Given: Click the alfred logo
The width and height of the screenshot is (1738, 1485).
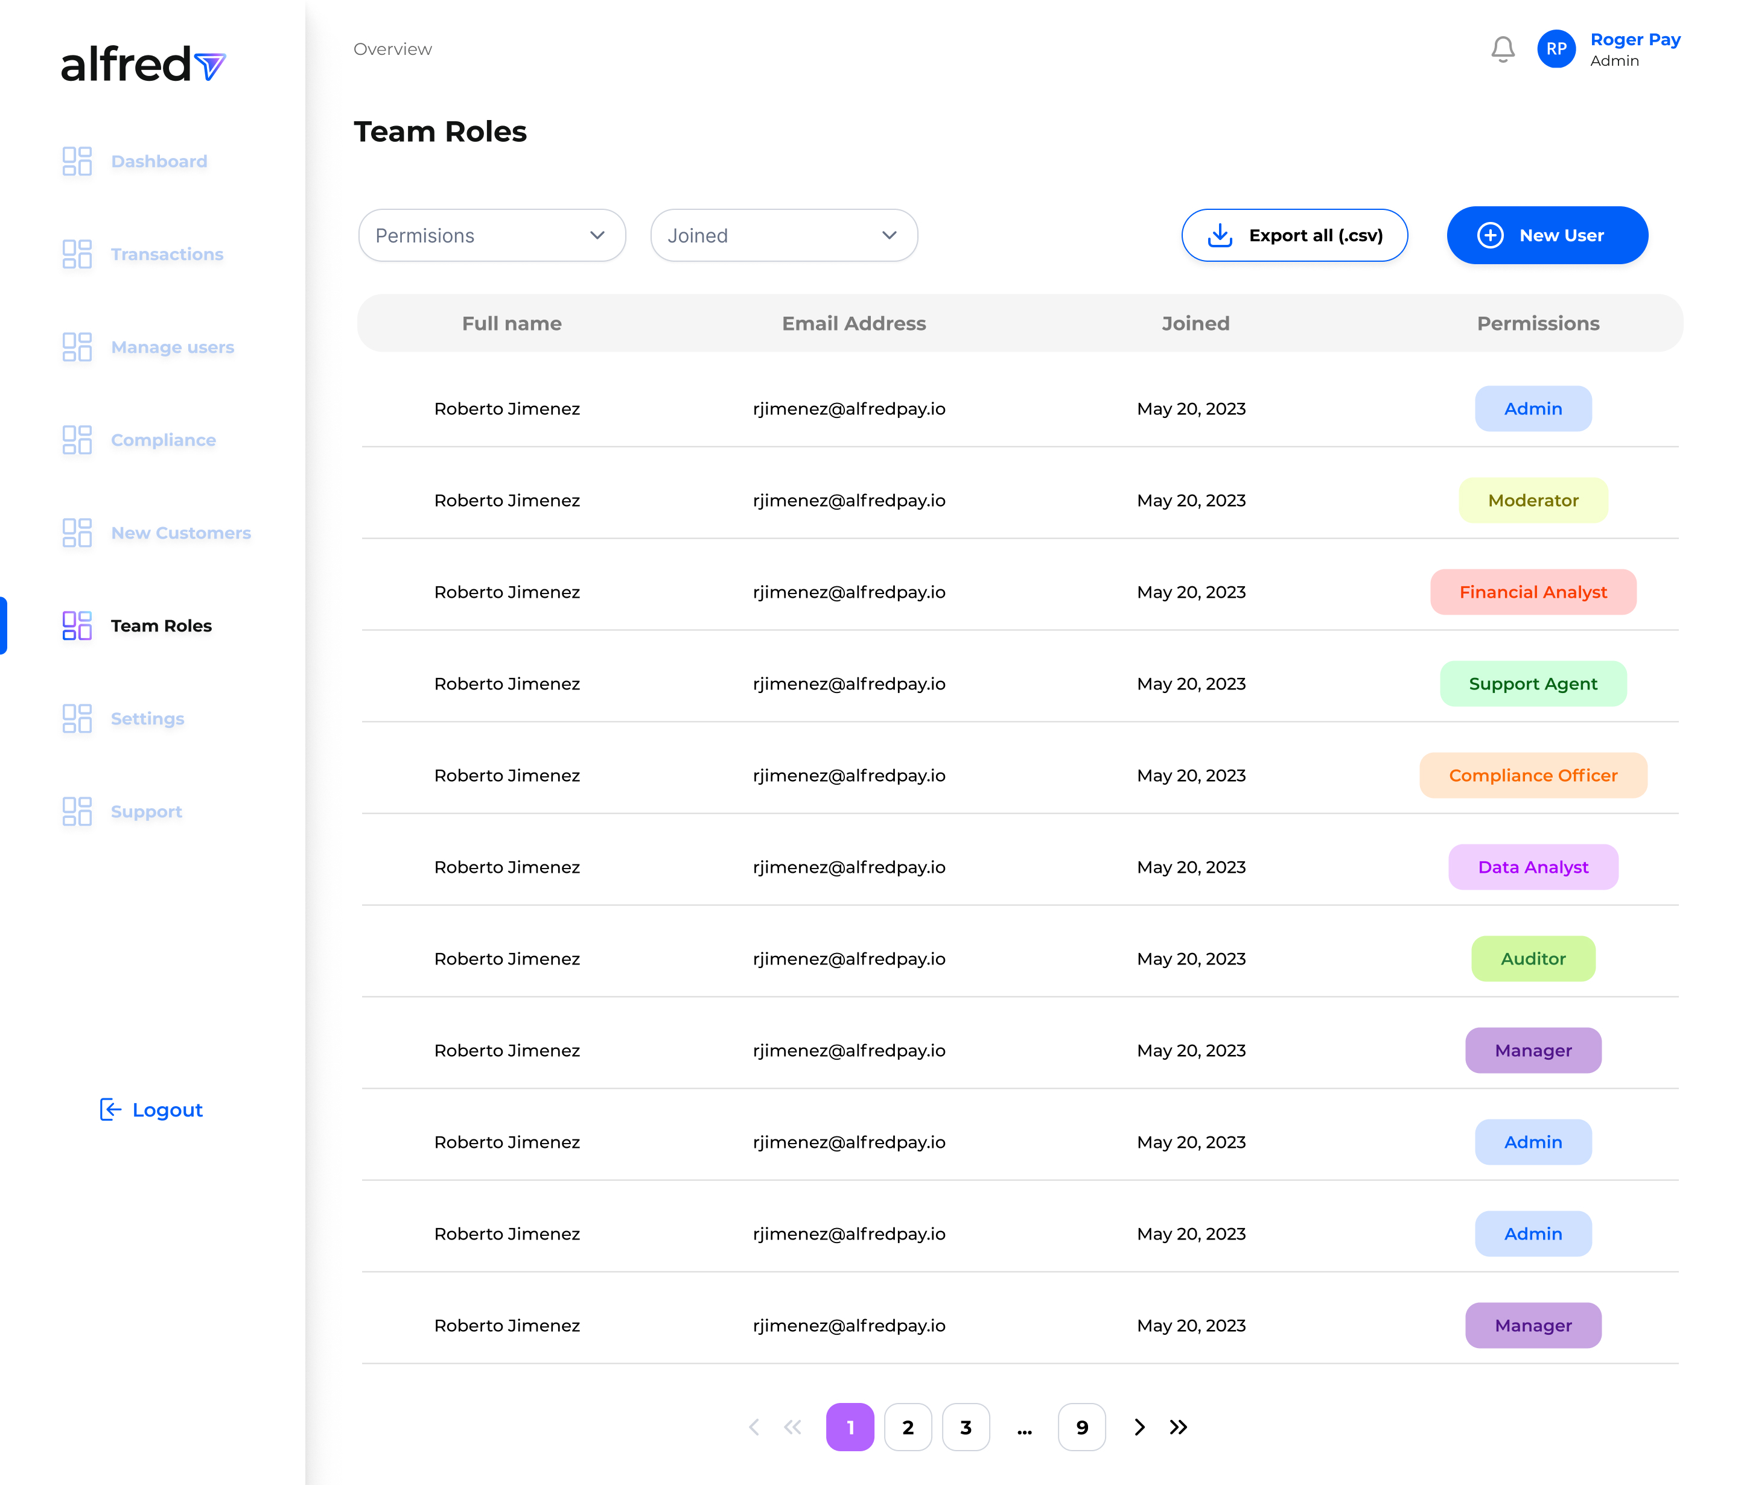Looking at the screenshot, I should pos(144,65).
